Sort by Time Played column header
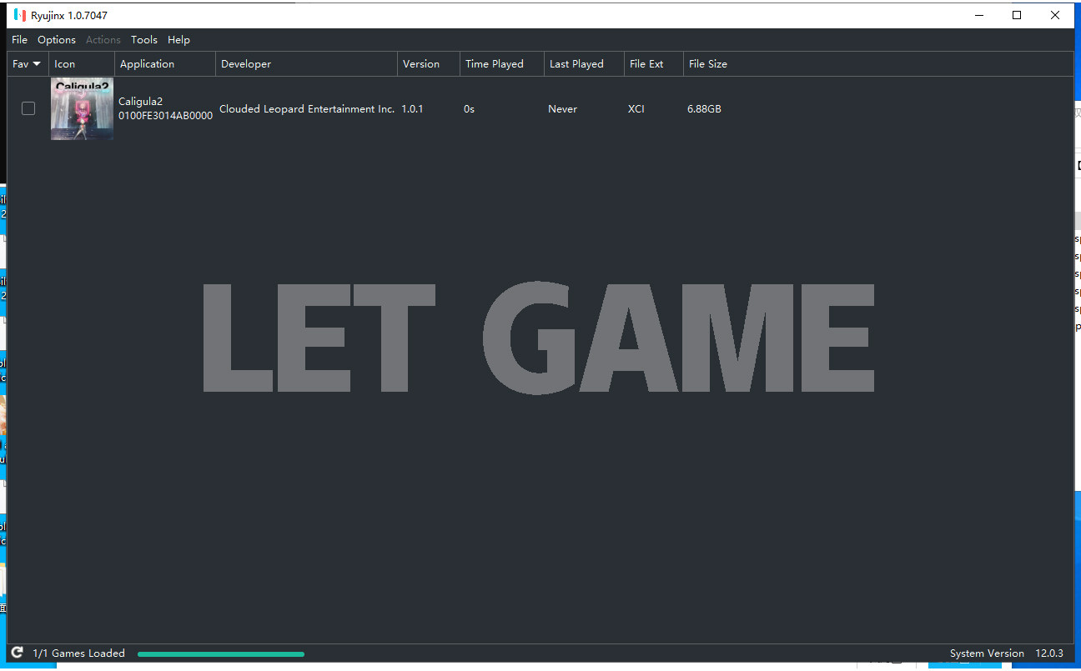This screenshot has height=671, width=1081. (495, 64)
